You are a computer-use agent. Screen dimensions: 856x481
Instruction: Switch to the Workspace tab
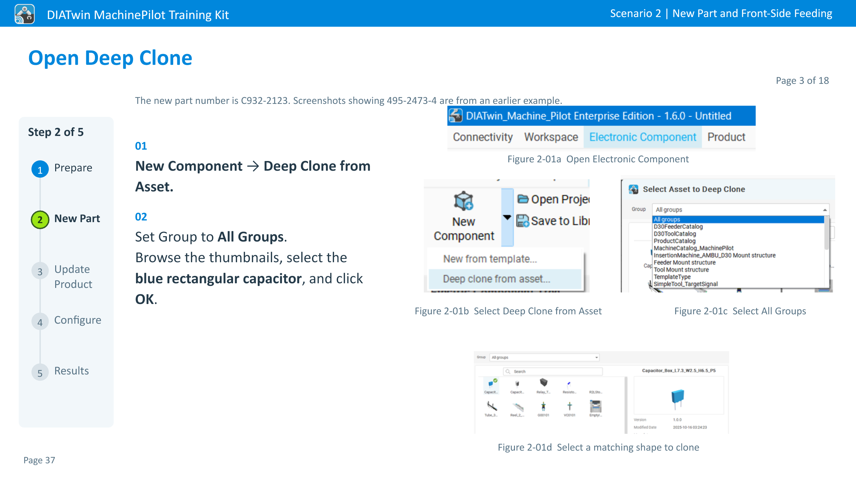tap(551, 137)
